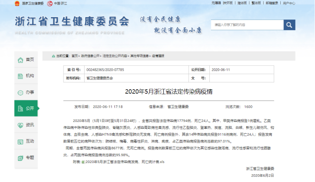The height and width of the screenshot is (182, 315).
Task: Go to 其他专项信息 in the breadcrumb
Action: [139, 56]
